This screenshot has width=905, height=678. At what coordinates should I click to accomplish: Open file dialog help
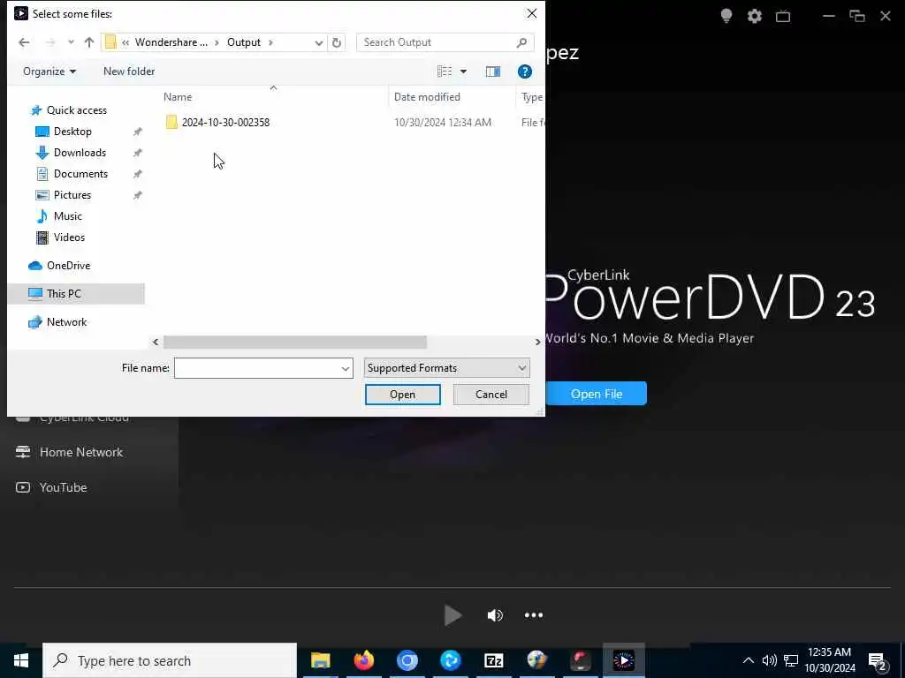[525, 72]
